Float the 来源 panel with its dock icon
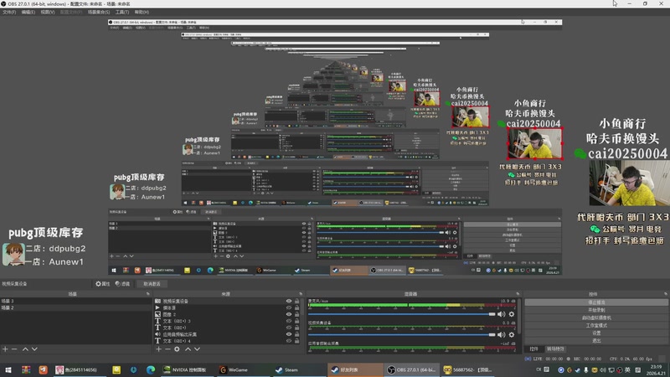Screen dimensions: 670x377 click(301, 294)
